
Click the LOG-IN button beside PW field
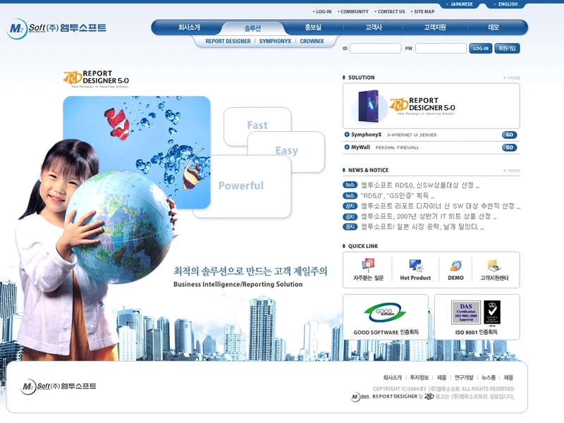pyautogui.click(x=480, y=49)
